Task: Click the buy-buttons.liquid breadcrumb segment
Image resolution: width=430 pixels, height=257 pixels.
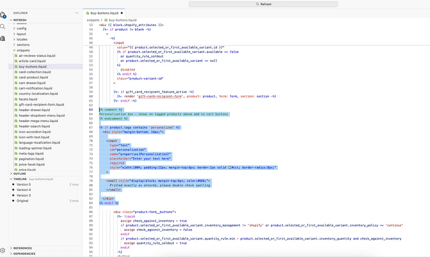Action: coord(123,20)
